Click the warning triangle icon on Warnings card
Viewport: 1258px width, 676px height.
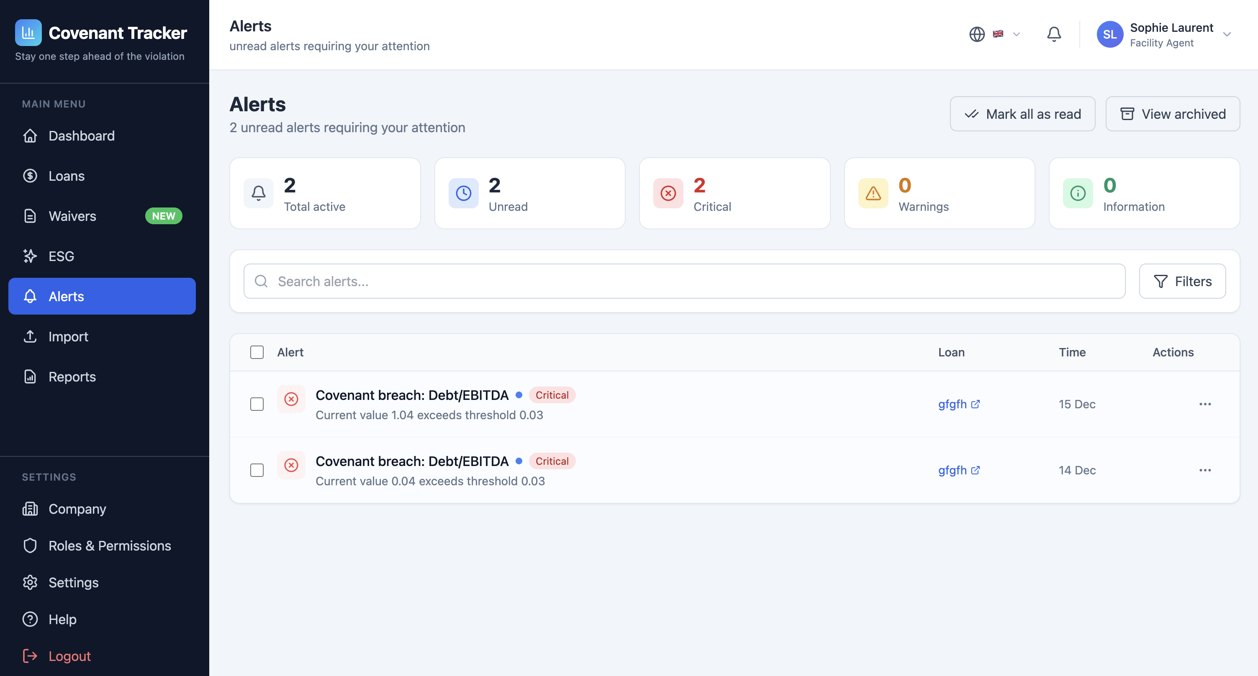[873, 193]
